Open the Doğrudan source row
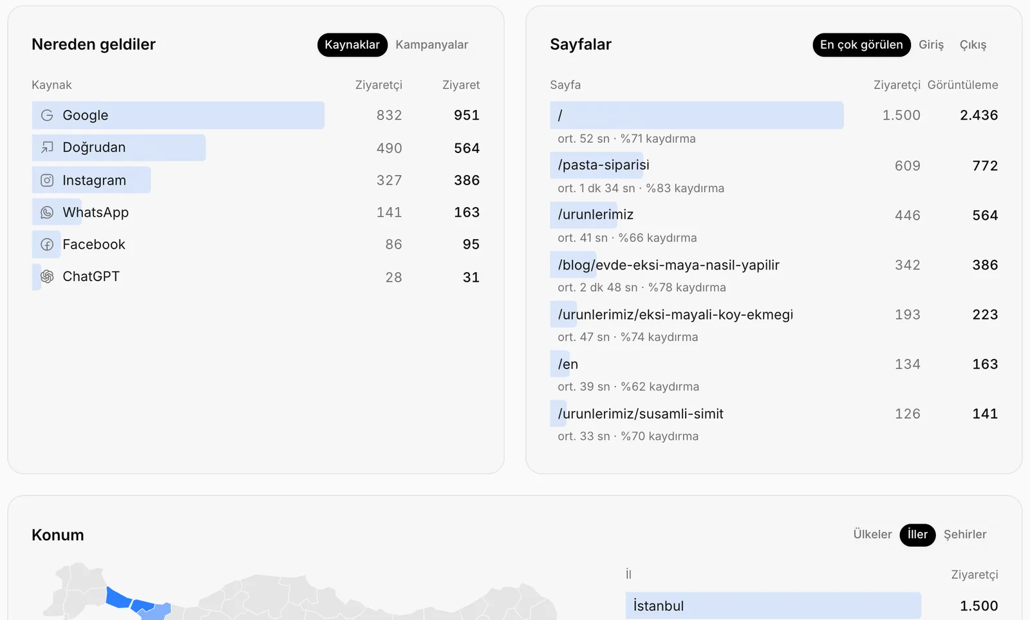This screenshot has height=620, width=1030. pos(256,147)
